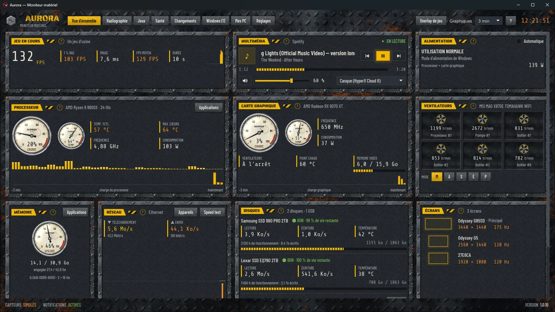Open the Radiographie tab
The height and width of the screenshot is (312, 555).
pyautogui.click(x=117, y=21)
